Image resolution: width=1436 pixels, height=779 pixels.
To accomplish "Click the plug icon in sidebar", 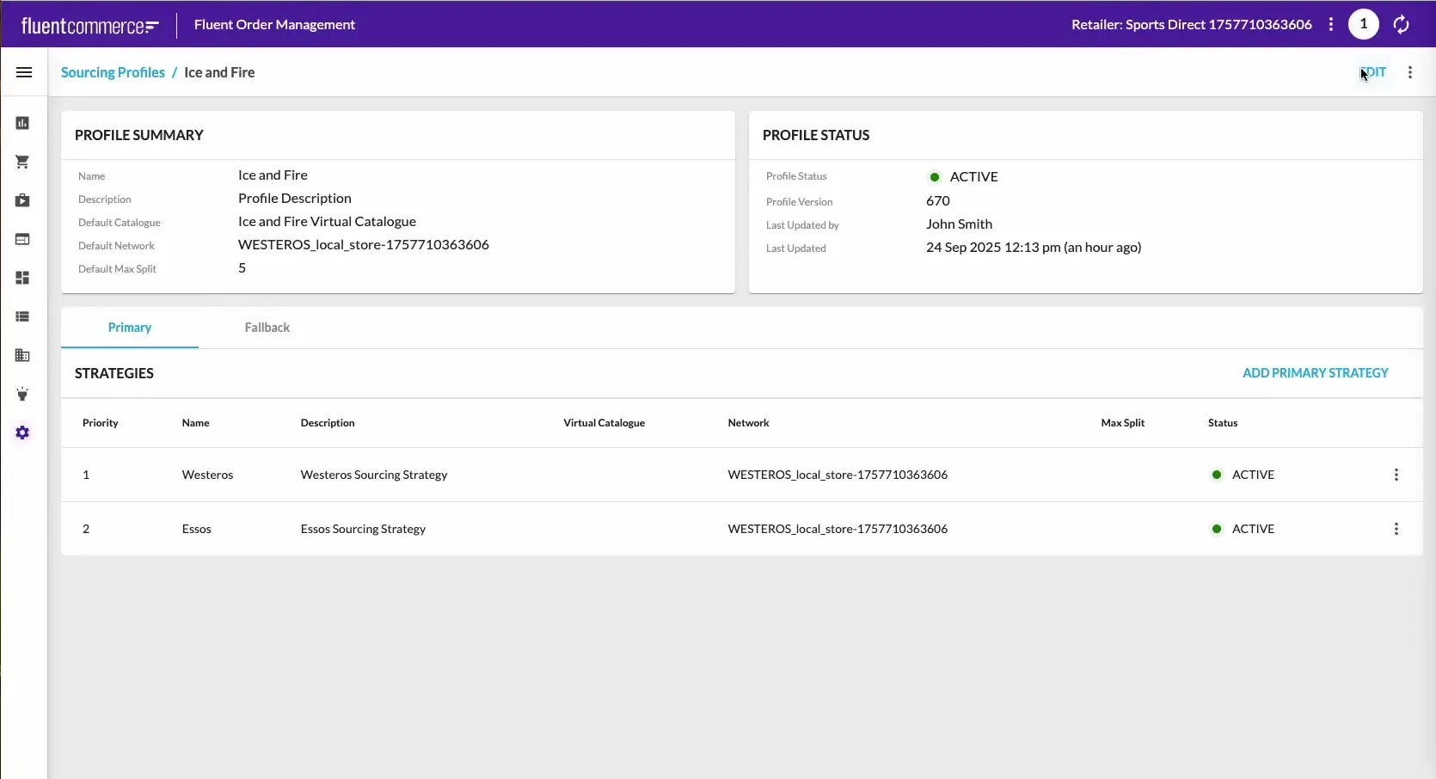I will 23,394.
